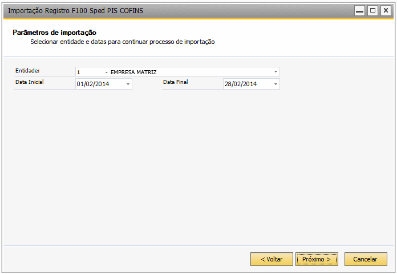397x274 pixels.
Task: Go back with the Voltar button
Action: tap(272, 259)
